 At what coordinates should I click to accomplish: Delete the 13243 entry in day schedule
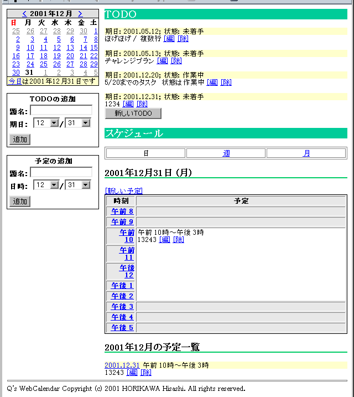point(179,240)
